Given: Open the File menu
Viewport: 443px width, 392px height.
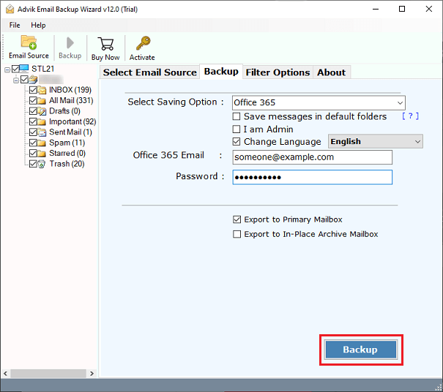Looking at the screenshot, I should (15, 25).
